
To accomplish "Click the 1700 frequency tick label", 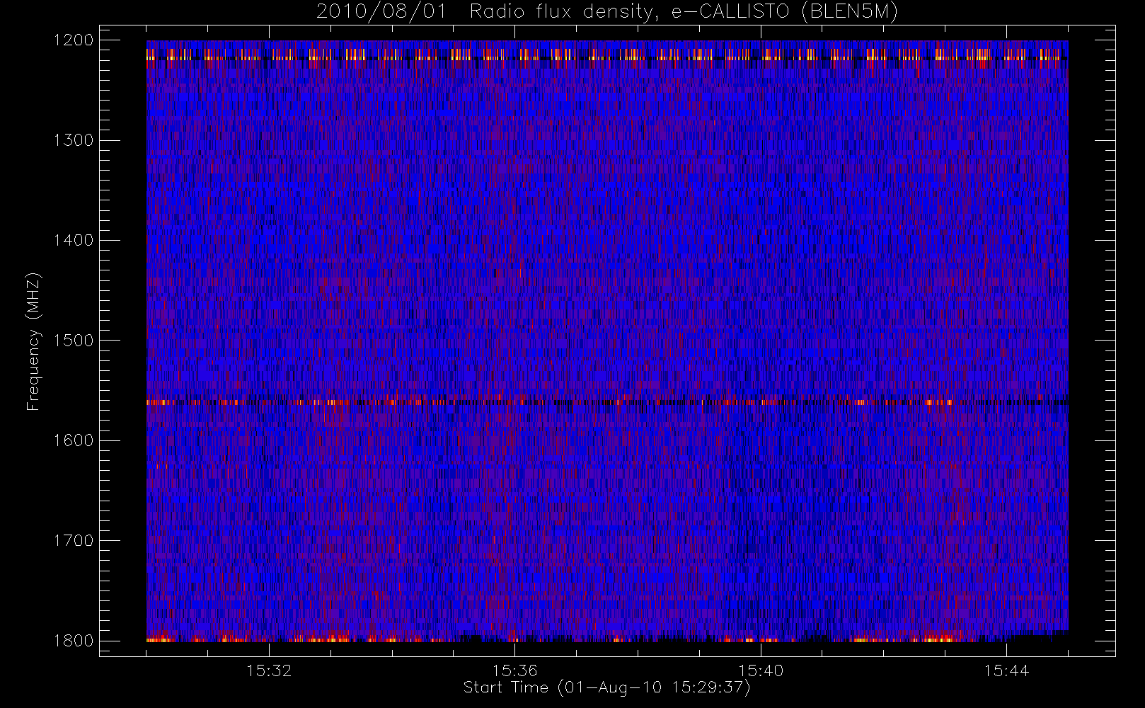I will click(74, 541).
